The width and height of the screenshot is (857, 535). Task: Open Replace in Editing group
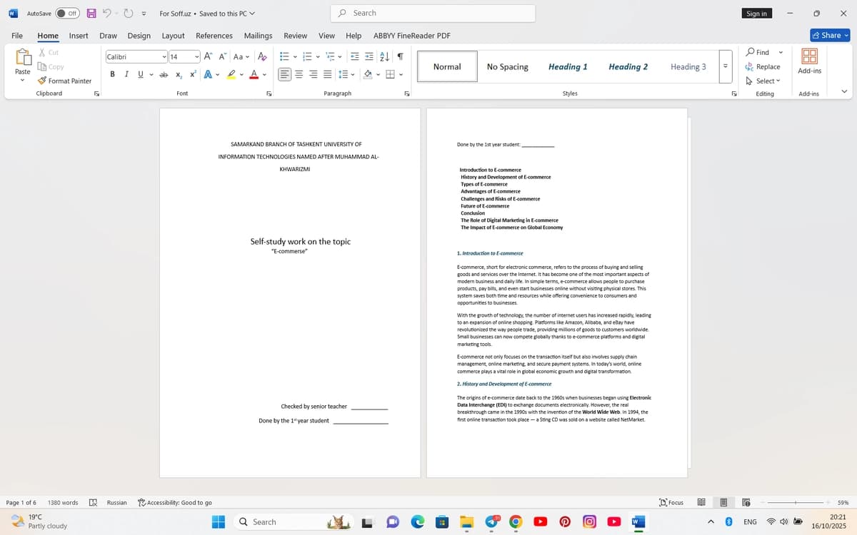[763, 66]
